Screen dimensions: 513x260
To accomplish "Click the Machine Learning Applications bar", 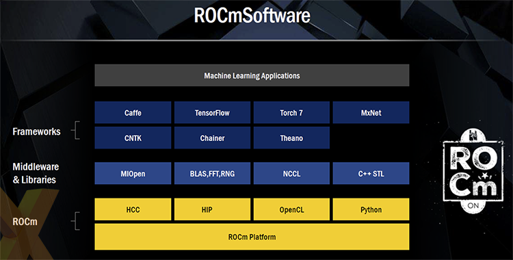I will click(252, 75).
